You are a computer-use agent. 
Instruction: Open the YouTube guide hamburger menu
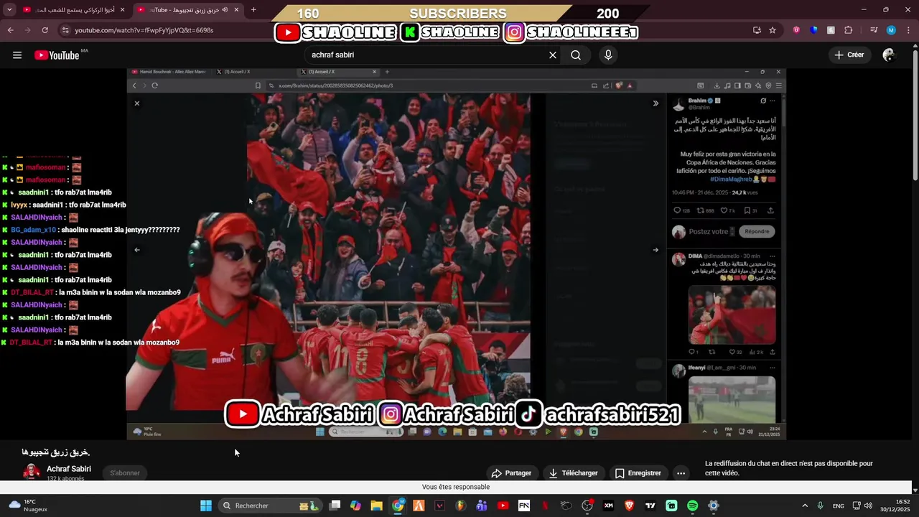(17, 55)
